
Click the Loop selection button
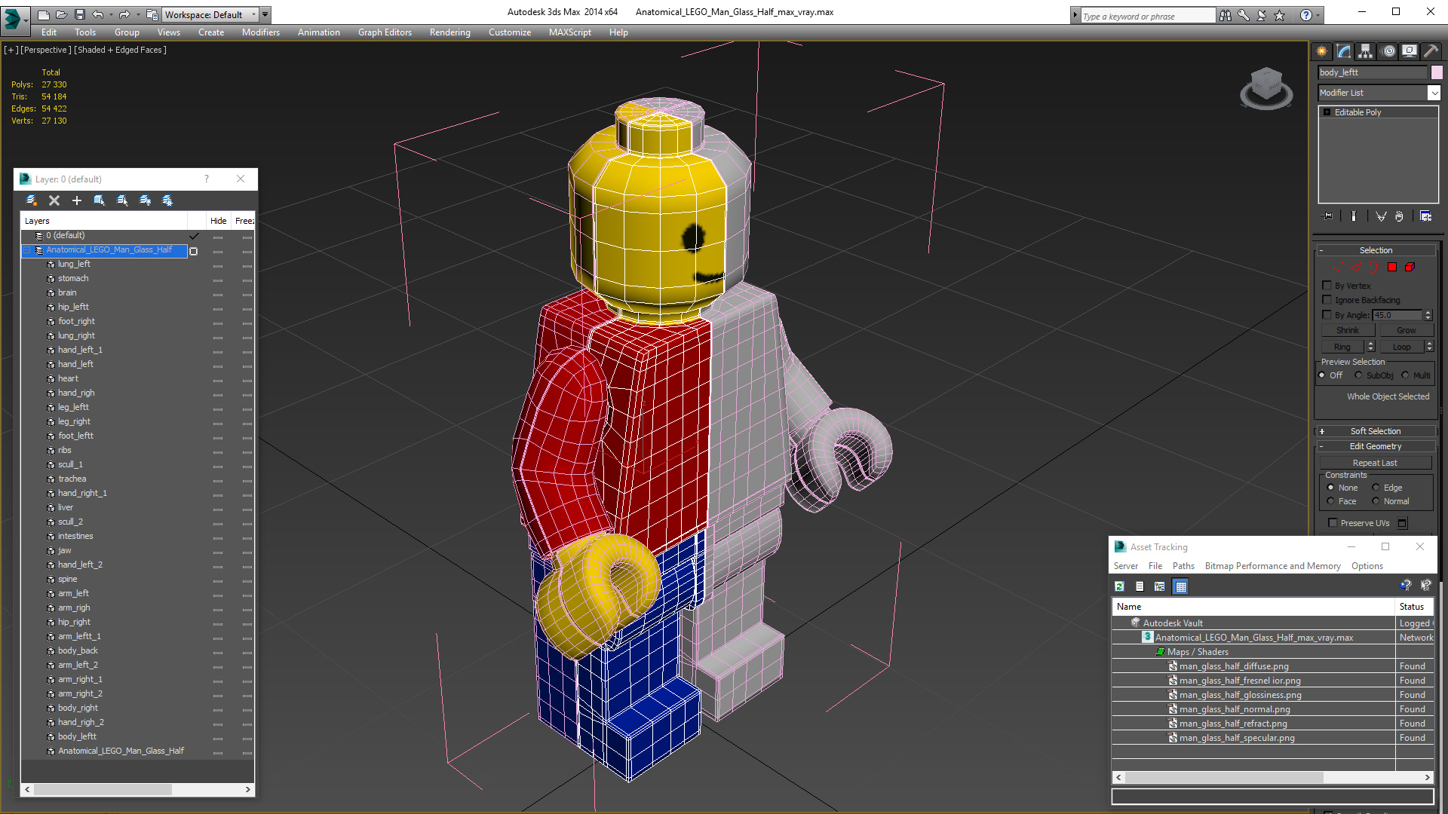pos(1401,347)
